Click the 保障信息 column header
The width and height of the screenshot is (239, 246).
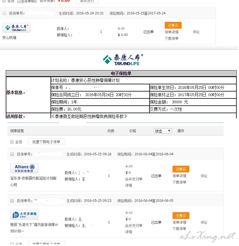17,131
